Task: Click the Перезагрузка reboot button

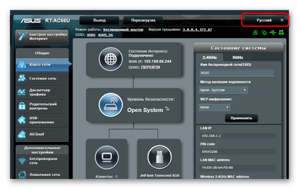Action: (143, 21)
